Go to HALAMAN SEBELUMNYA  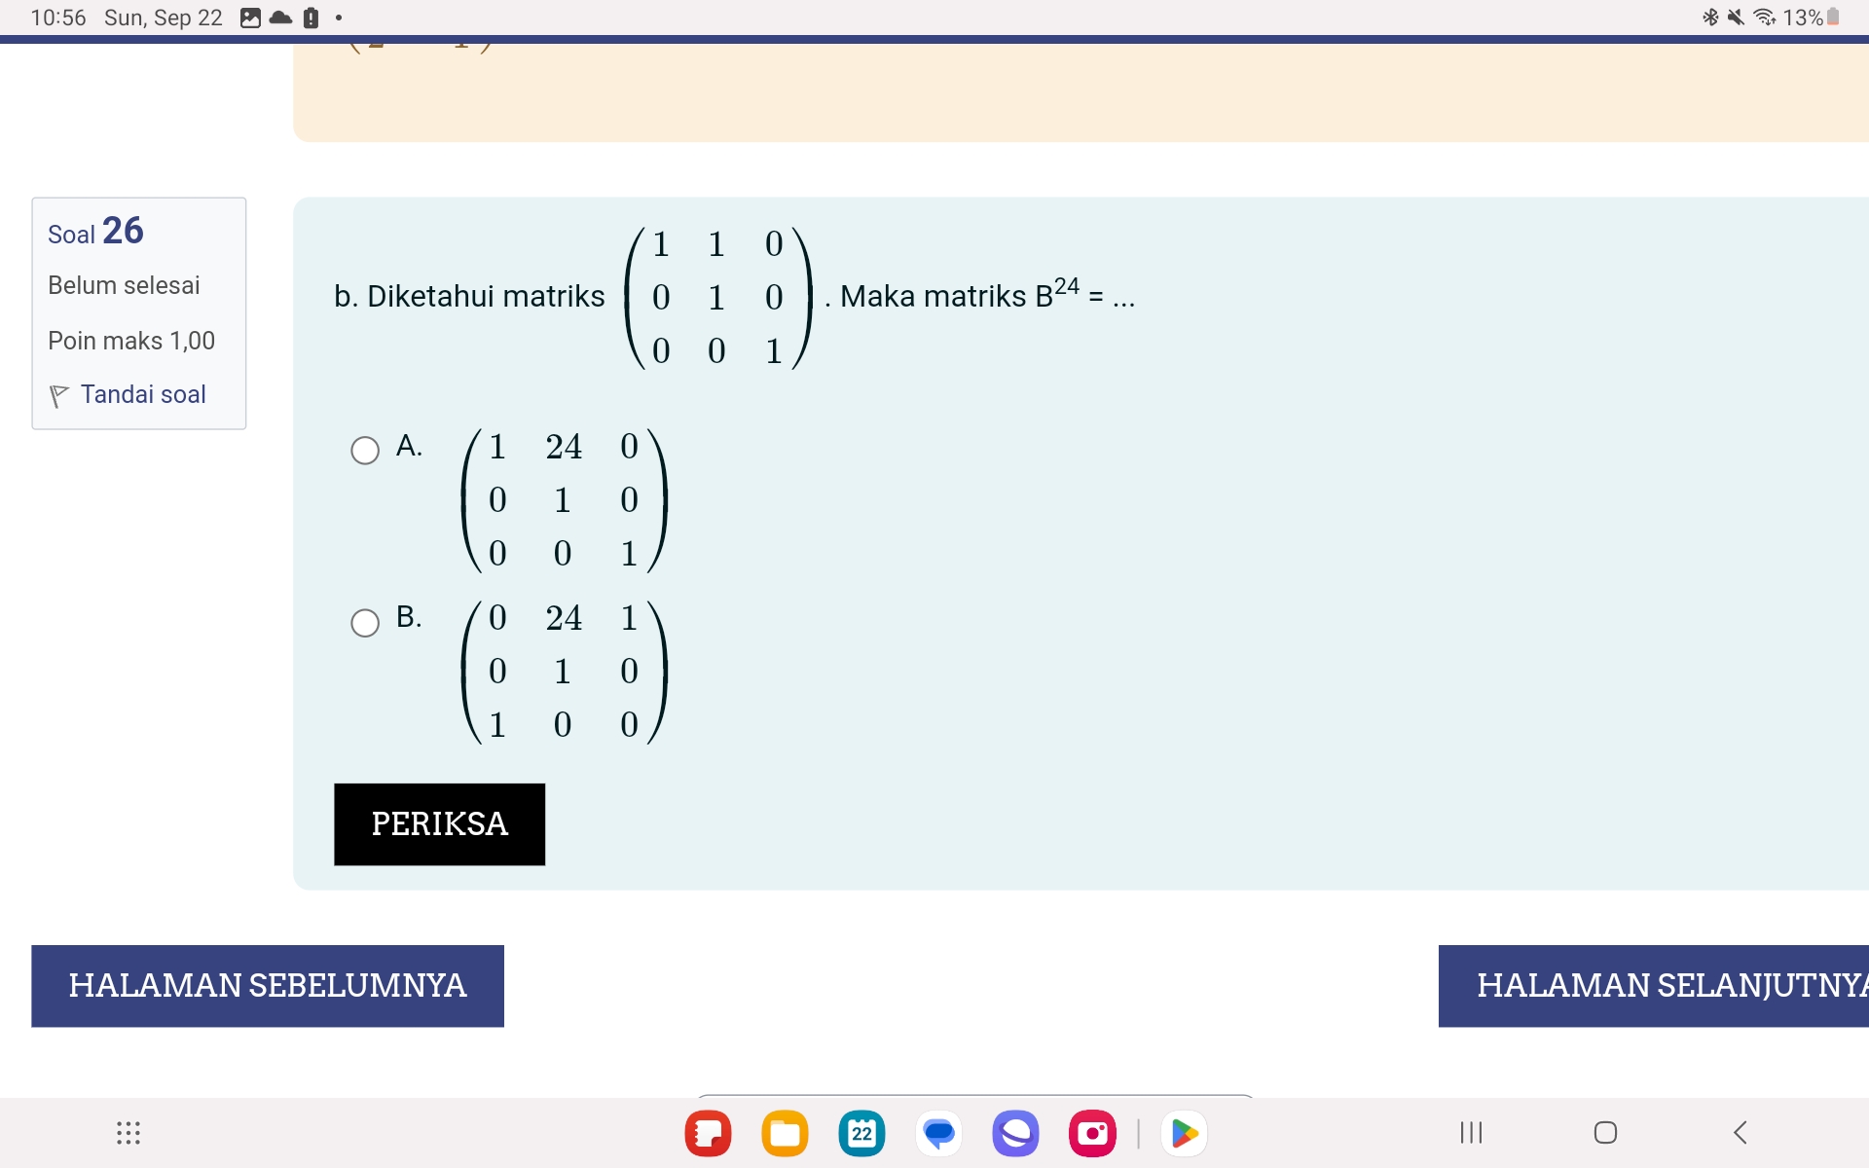tap(268, 985)
